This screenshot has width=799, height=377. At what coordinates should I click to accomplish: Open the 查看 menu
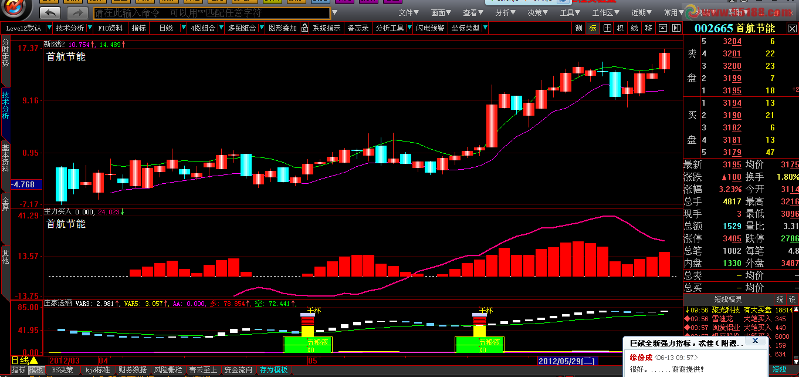(473, 12)
